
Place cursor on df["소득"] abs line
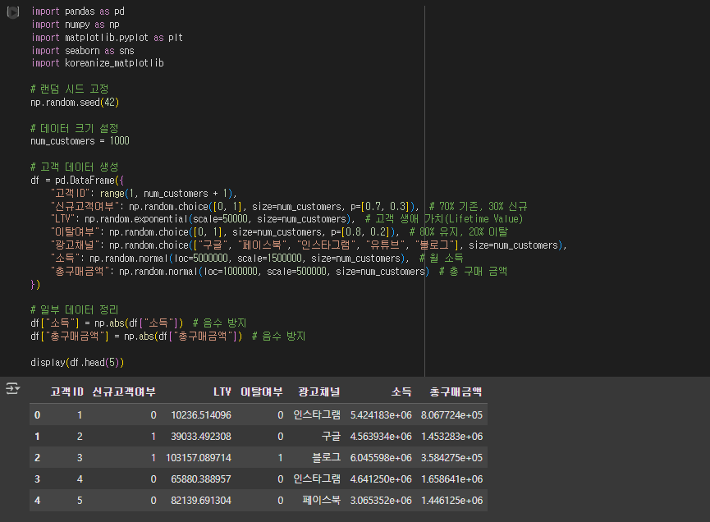[x=139, y=323]
